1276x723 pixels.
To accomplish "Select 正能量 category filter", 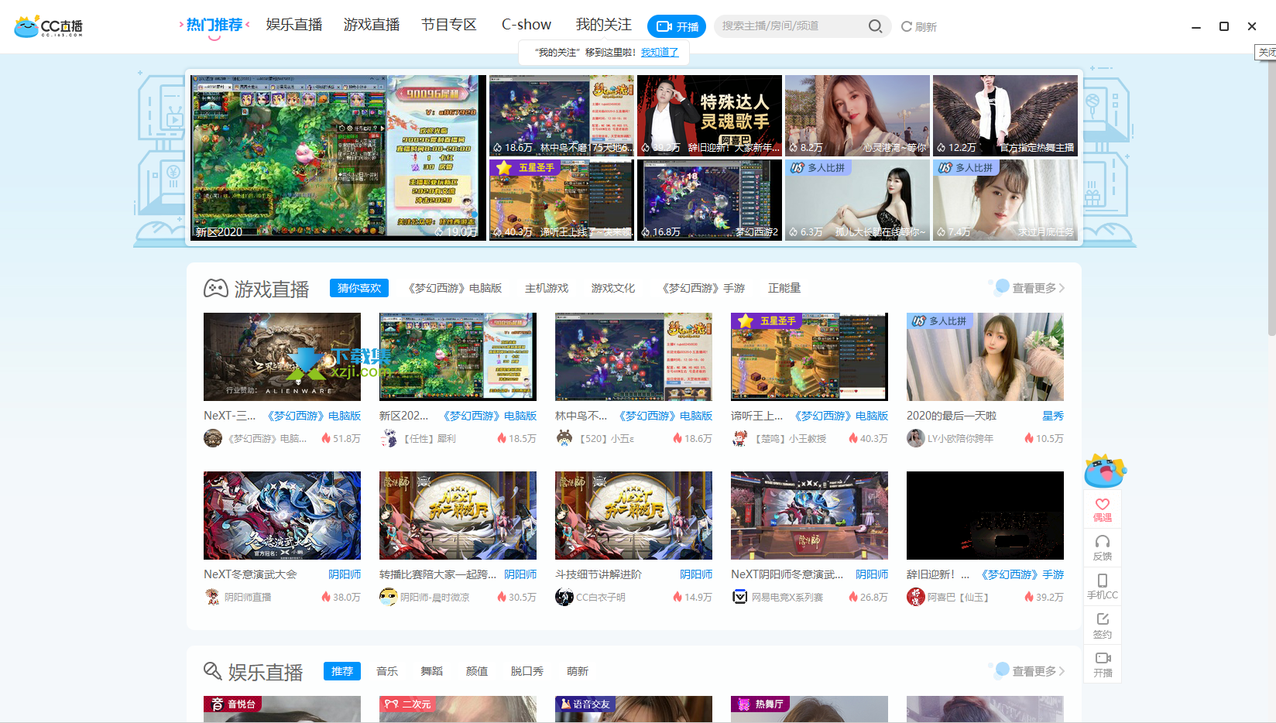I will [x=784, y=288].
